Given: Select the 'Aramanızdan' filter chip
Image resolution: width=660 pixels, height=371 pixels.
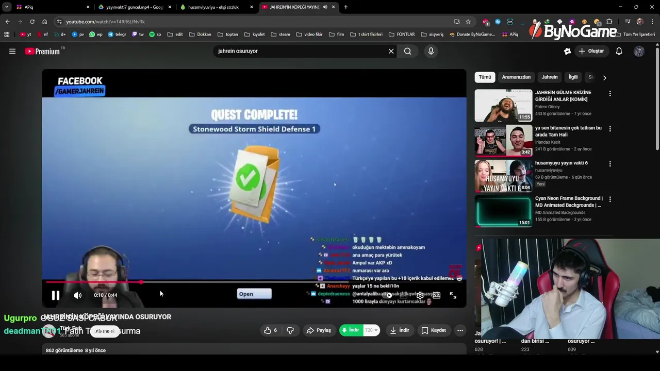Looking at the screenshot, I should [516, 77].
